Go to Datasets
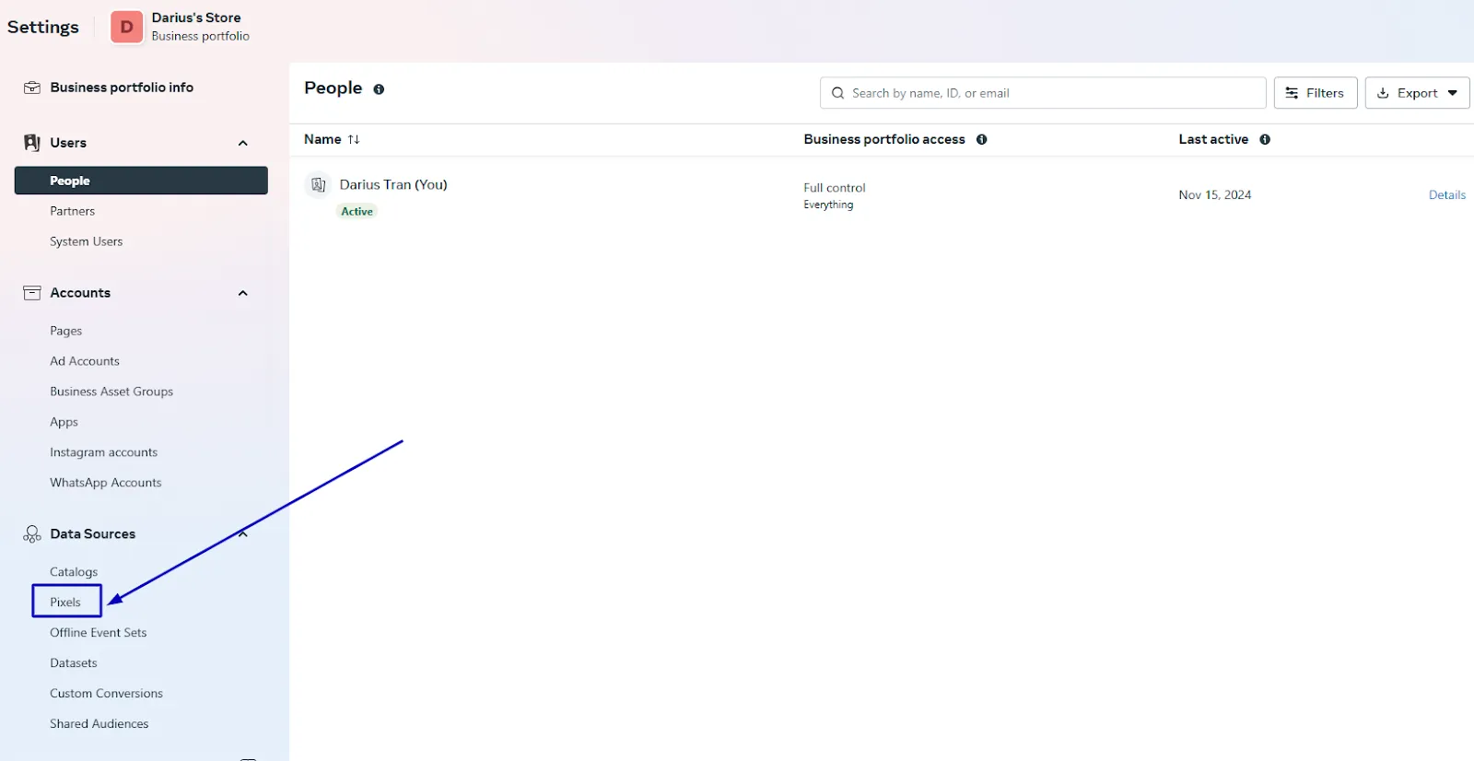Image resolution: width=1474 pixels, height=761 pixels. pyautogui.click(x=74, y=663)
